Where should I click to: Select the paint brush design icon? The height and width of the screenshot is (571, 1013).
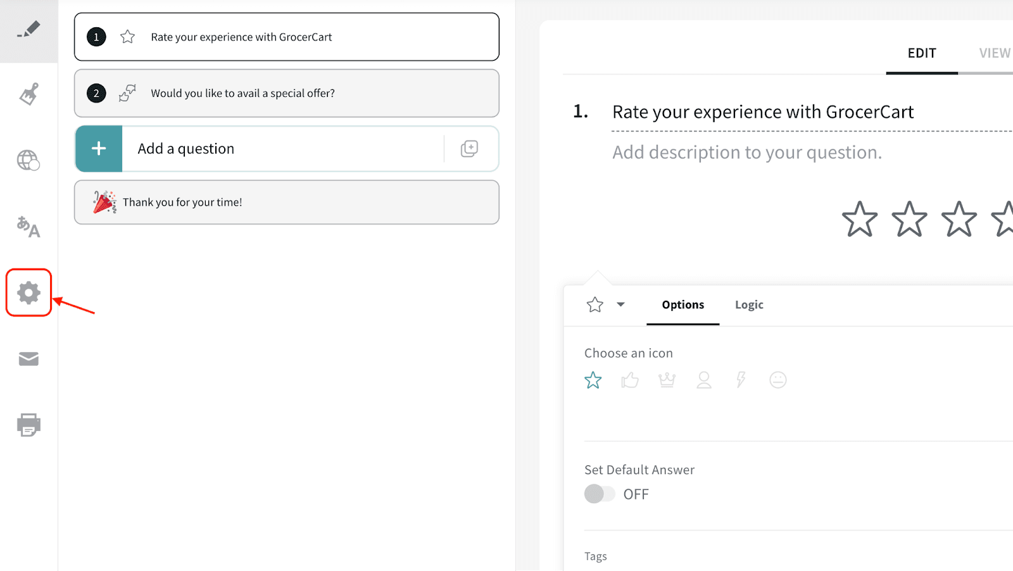28,94
